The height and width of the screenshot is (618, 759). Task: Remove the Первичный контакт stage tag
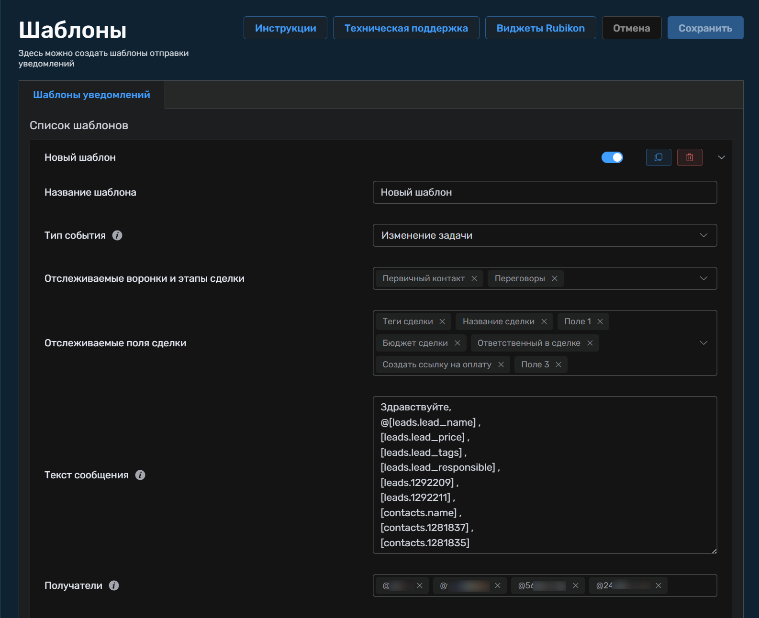click(474, 278)
